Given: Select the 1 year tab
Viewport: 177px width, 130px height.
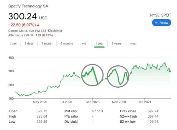Looking at the screenshot, I should click(x=99, y=44).
